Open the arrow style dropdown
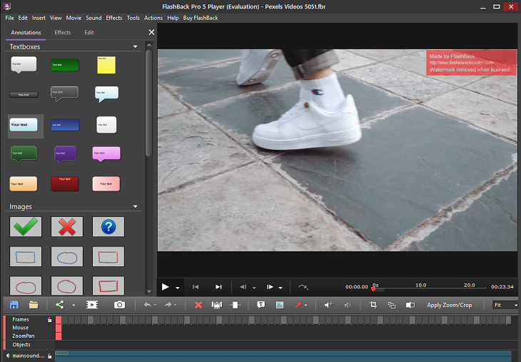 coord(305,305)
